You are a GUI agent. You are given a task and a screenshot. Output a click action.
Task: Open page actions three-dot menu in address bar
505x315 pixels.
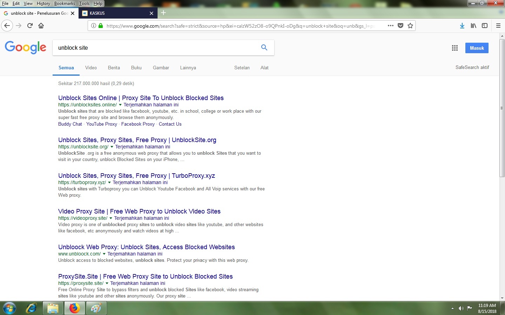point(391,26)
